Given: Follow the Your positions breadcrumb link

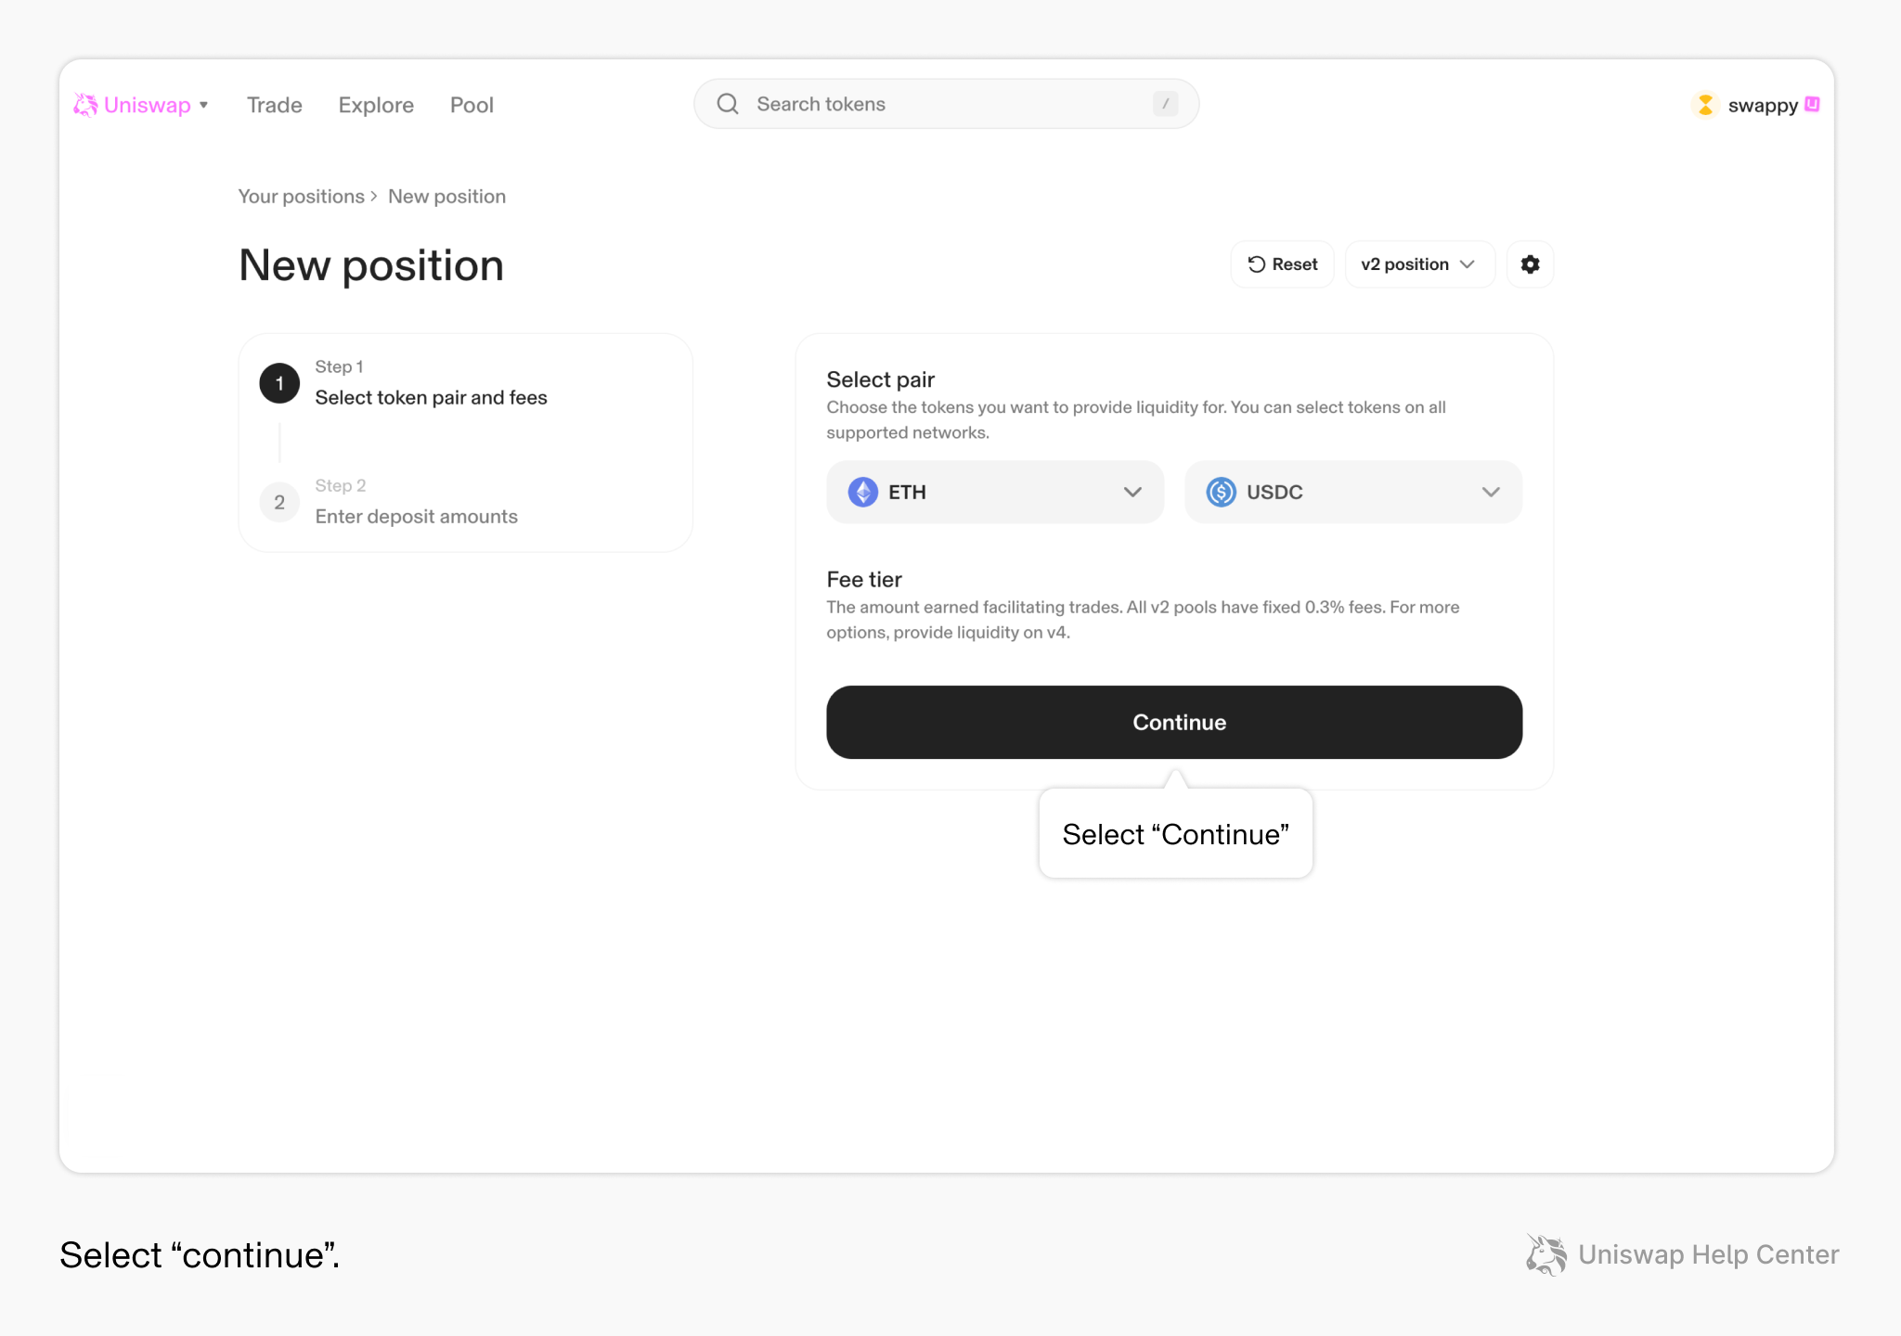Looking at the screenshot, I should (x=301, y=197).
